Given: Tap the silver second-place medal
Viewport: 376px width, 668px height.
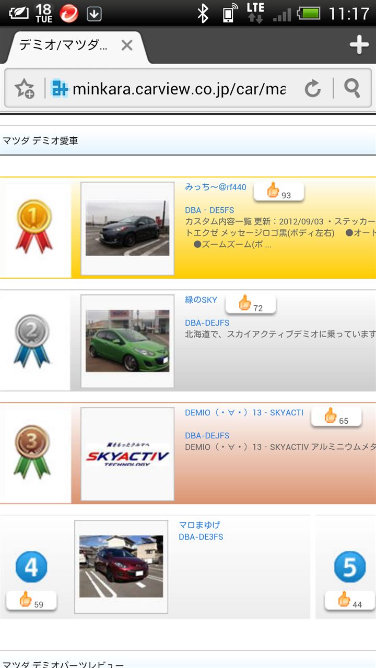Looking at the screenshot, I should click(32, 341).
